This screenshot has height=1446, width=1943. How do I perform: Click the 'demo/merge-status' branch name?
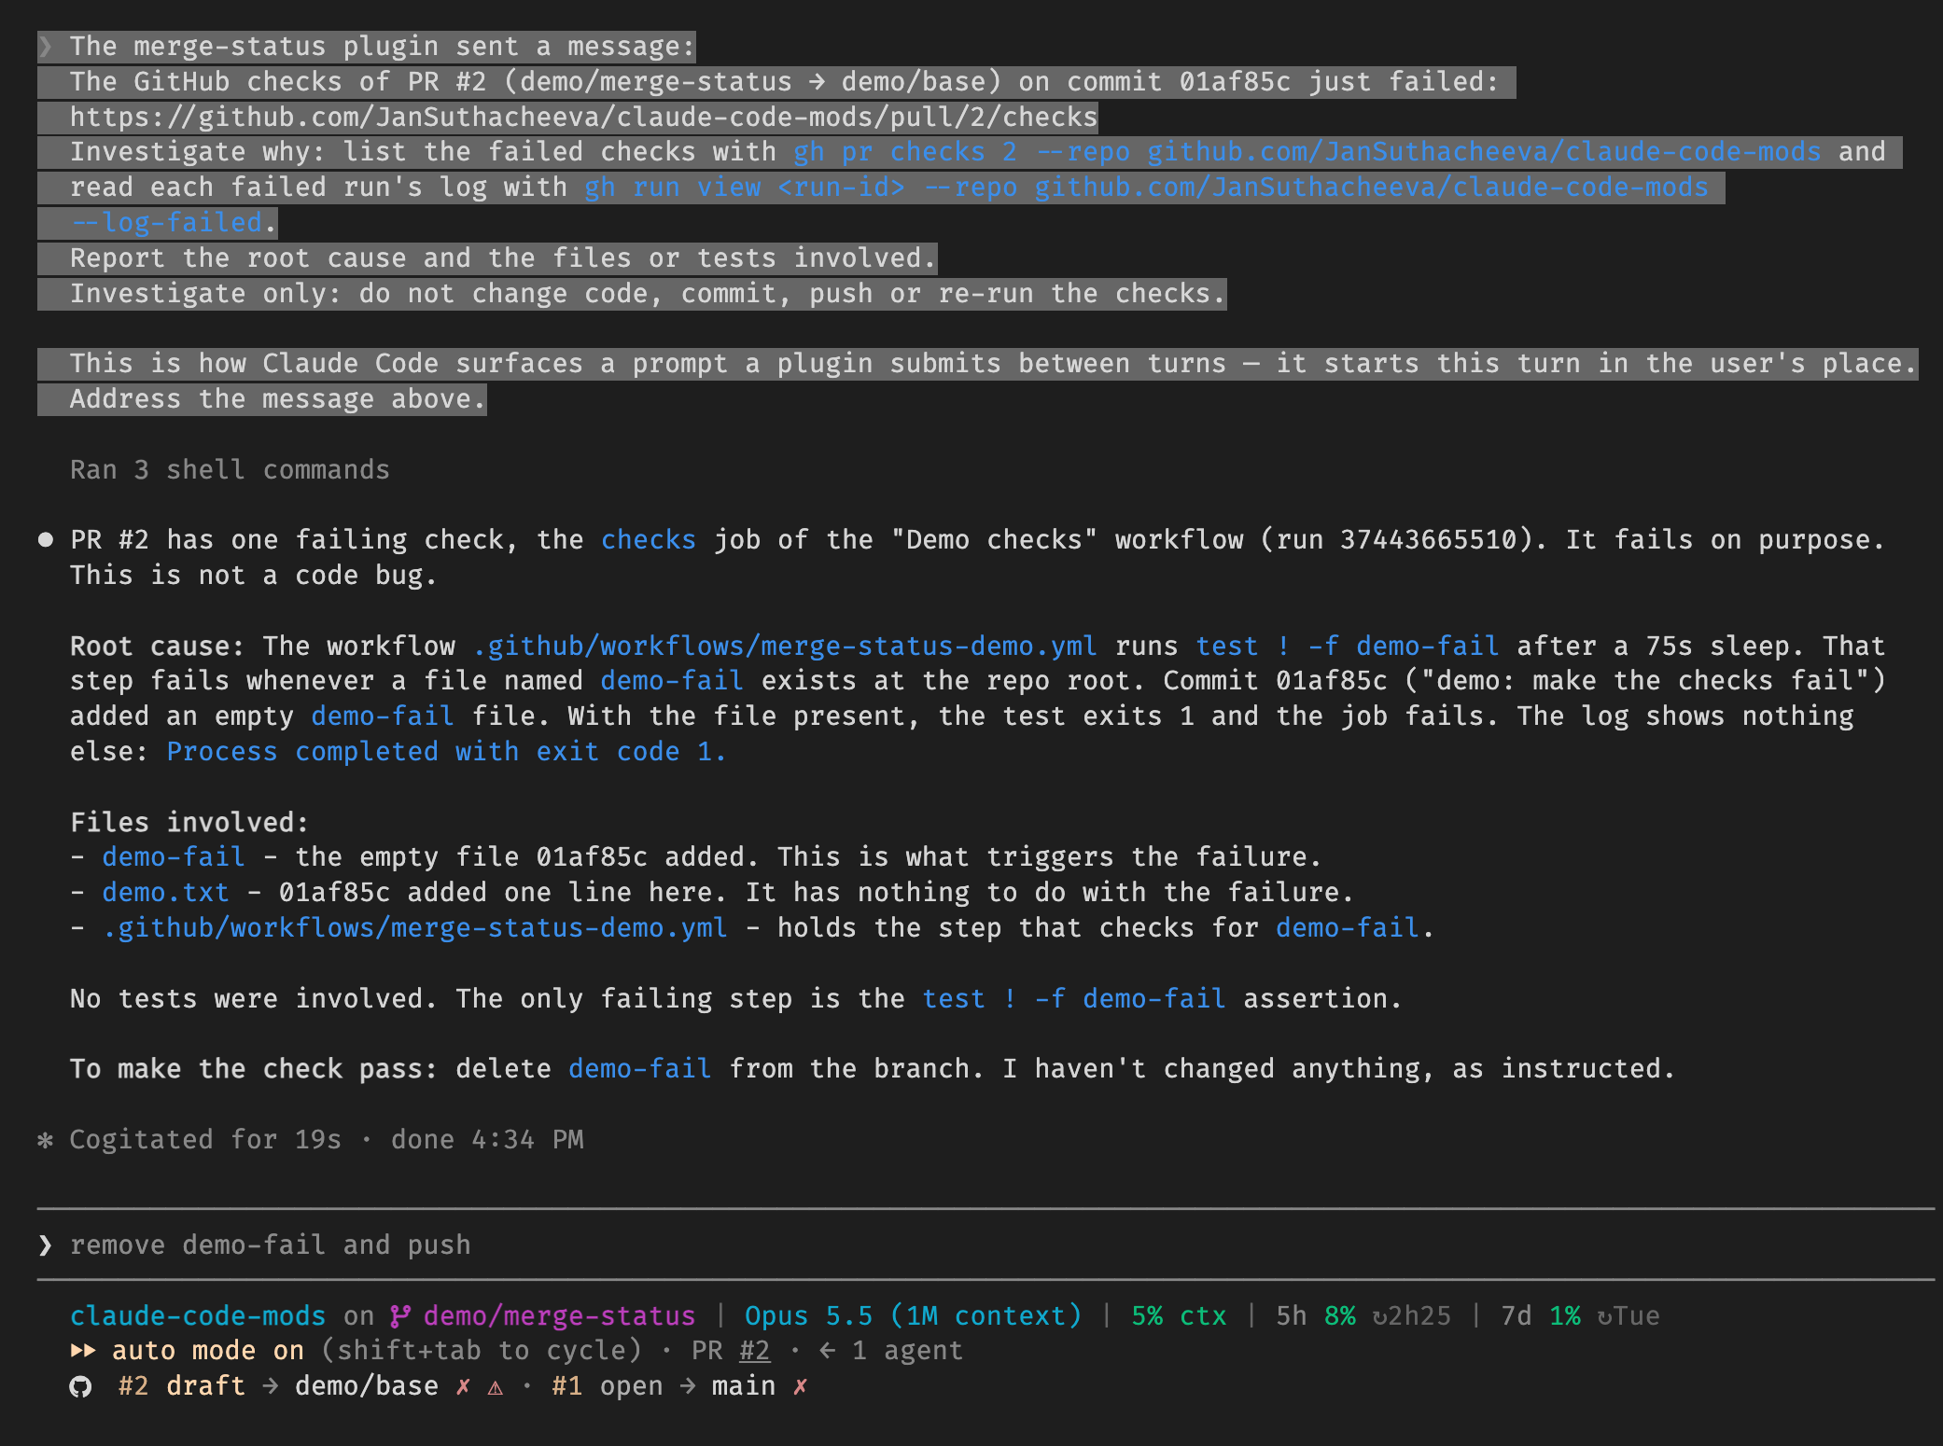(559, 1316)
